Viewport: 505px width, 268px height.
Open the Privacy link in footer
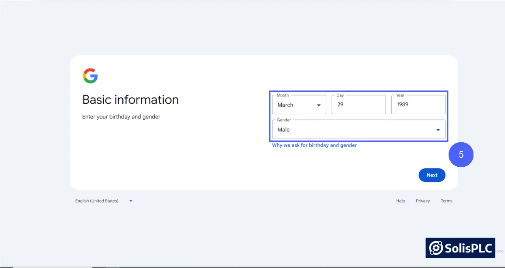coord(423,201)
